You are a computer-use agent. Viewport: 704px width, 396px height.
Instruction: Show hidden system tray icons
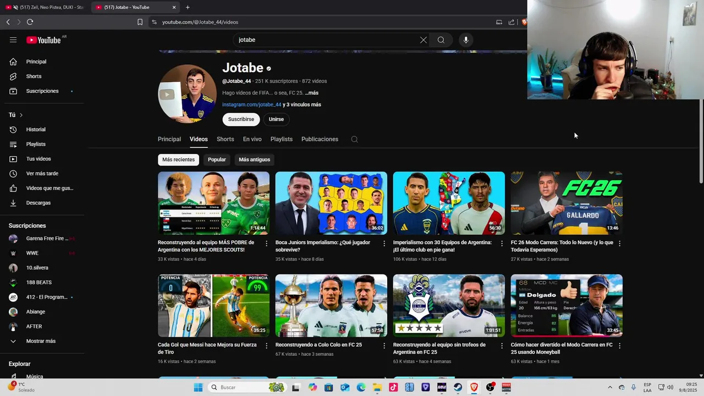(x=609, y=387)
